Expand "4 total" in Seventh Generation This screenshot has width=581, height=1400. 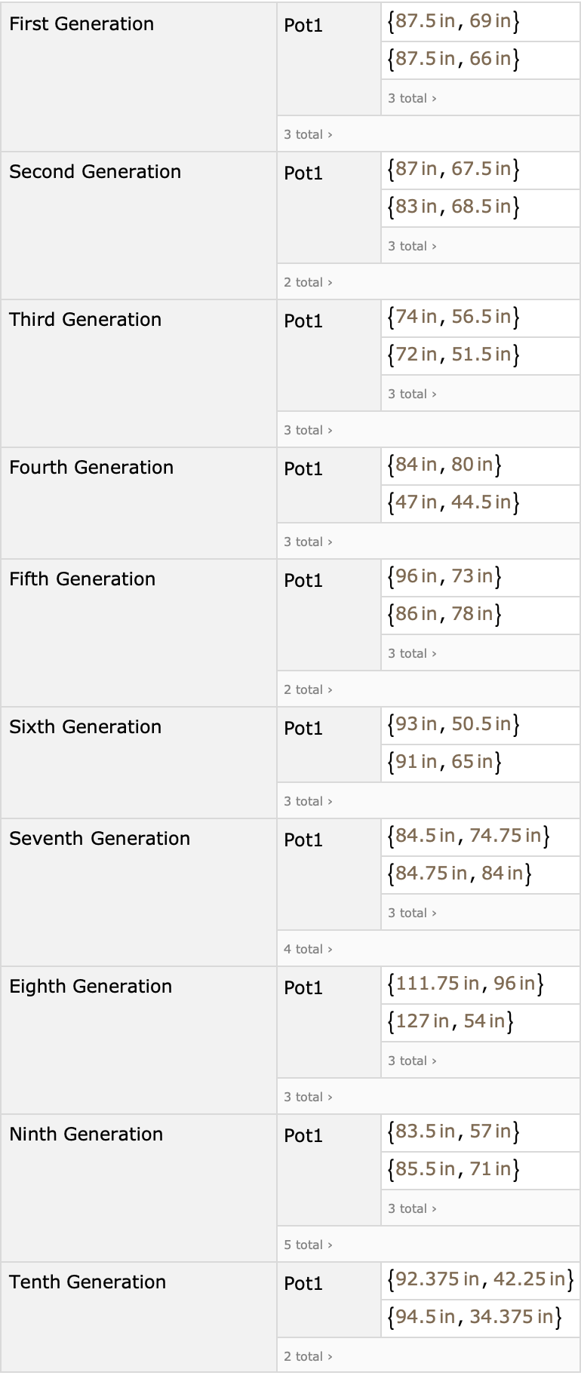click(x=308, y=949)
